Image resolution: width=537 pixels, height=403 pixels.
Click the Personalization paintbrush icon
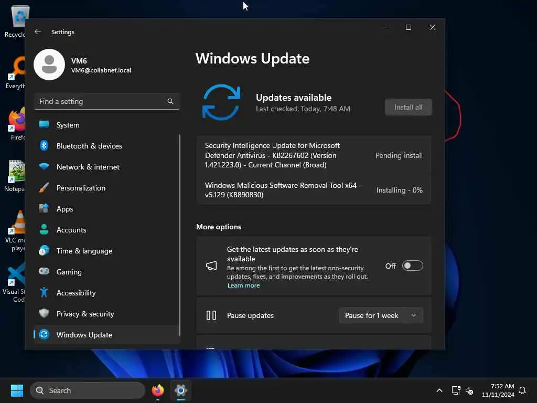coord(44,187)
